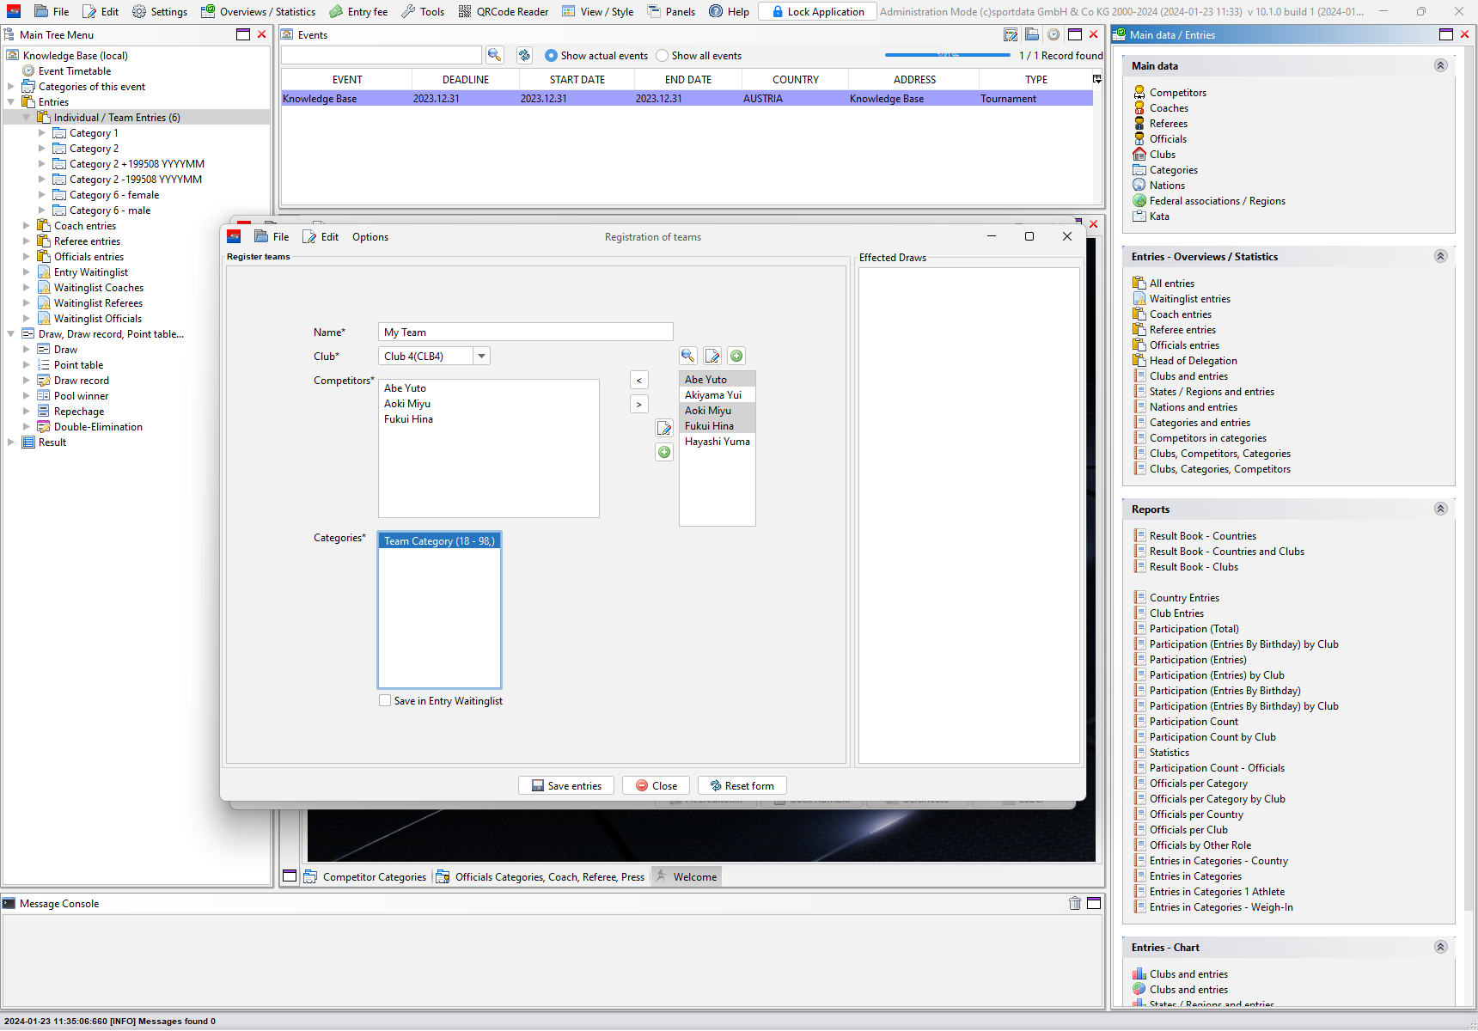Open Waitinglist entries in the Overviews section

pos(1189,299)
